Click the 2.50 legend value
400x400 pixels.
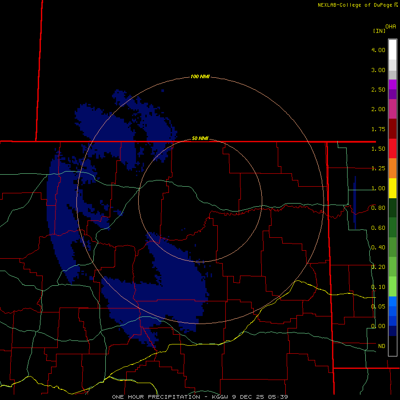[x=378, y=89]
